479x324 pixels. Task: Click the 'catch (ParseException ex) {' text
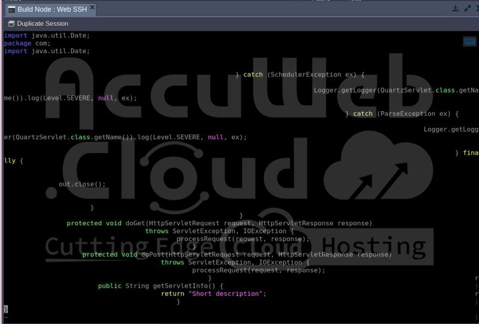click(406, 114)
